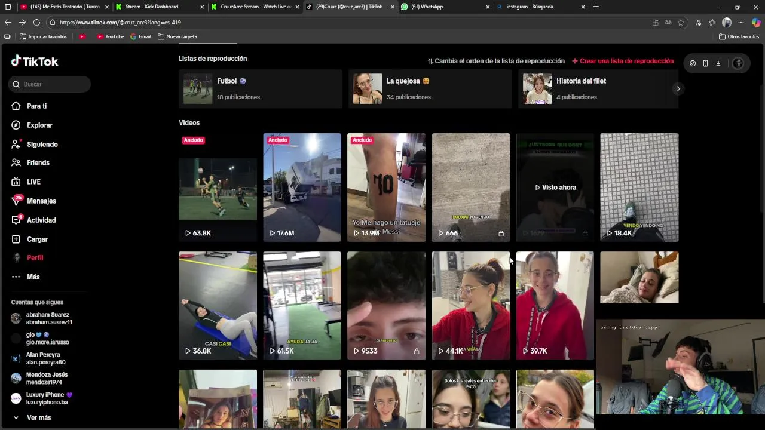Add page to favorites star
The width and height of the screenshot is (765, 430).
[x=681, y=22]
